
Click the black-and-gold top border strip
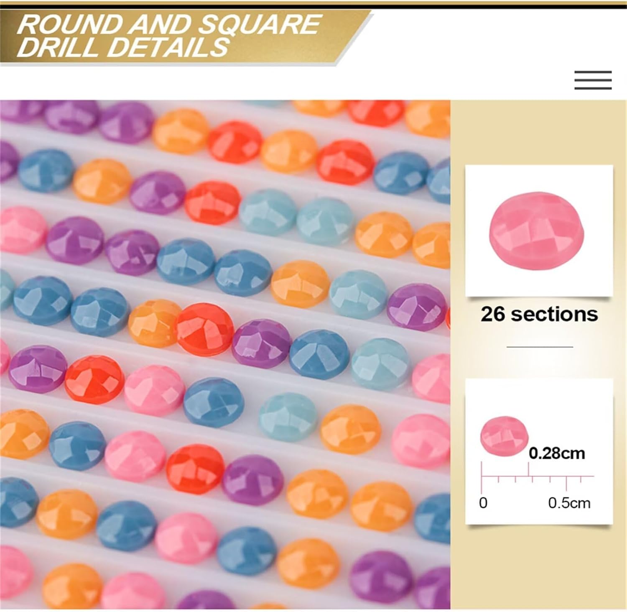point(313,5)
